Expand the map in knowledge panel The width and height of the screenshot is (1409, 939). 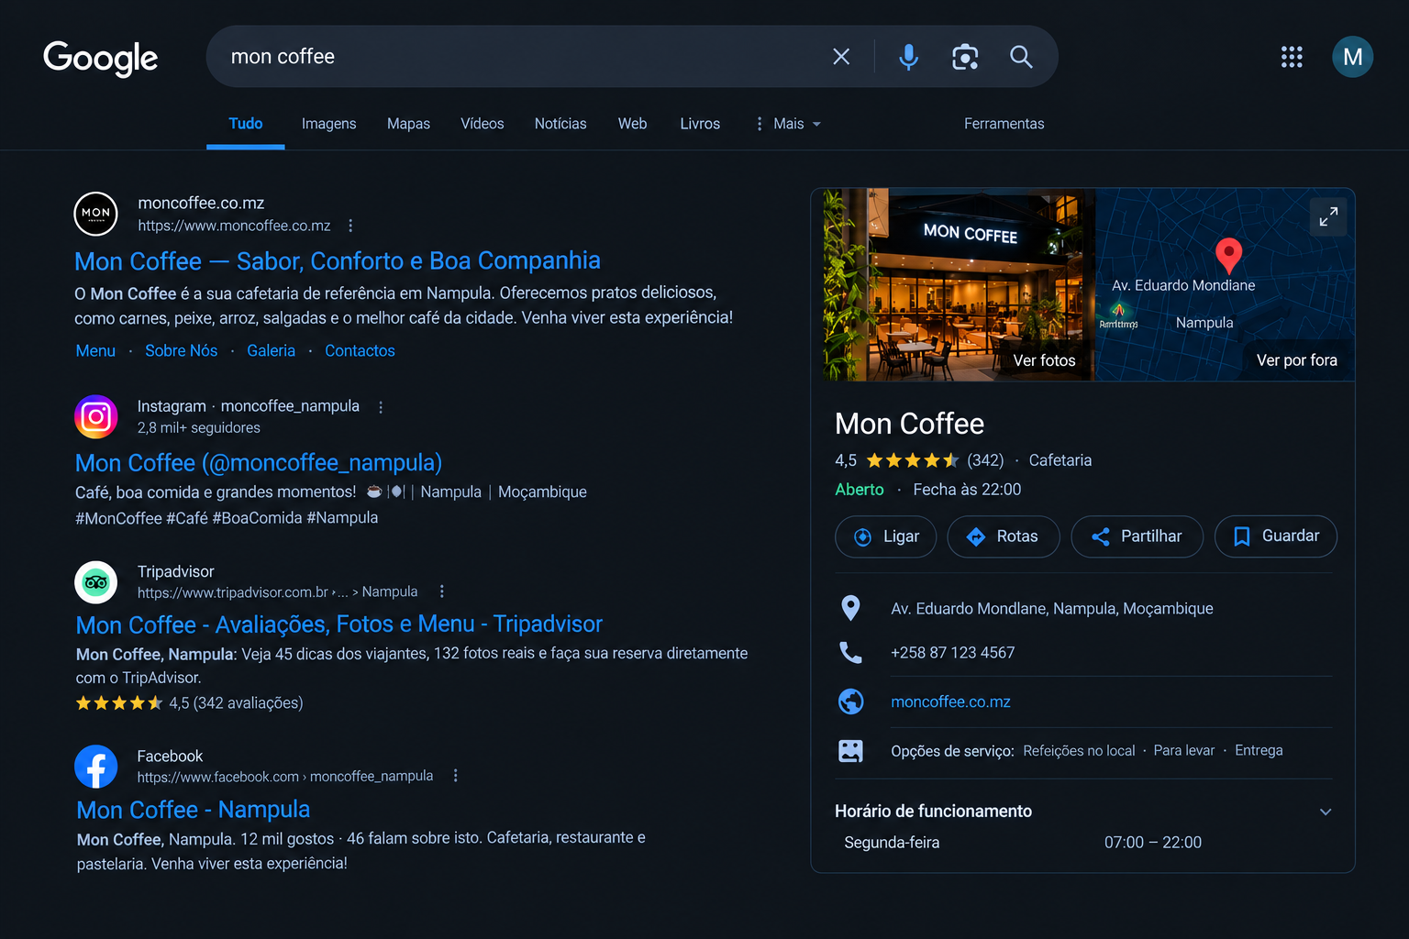tap(1328, 217)
